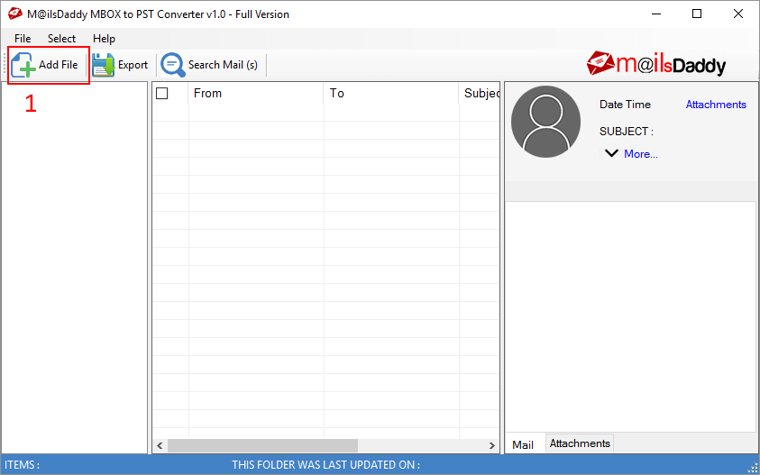Viewport: 760px width, 475px height.
Task: Click the More... link
Action: coord(641,154)
